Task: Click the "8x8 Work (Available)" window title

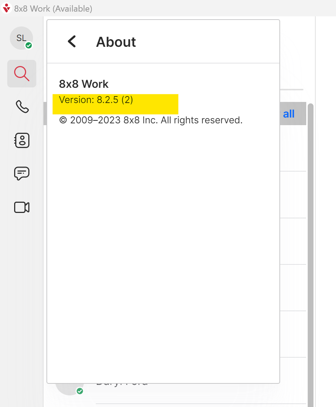Action: click(53, 9)
